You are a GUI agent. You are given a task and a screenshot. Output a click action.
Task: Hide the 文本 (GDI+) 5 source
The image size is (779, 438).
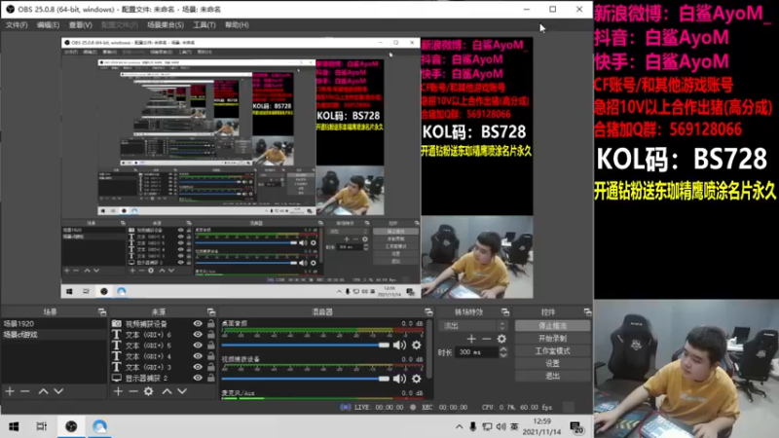[198, 346]
